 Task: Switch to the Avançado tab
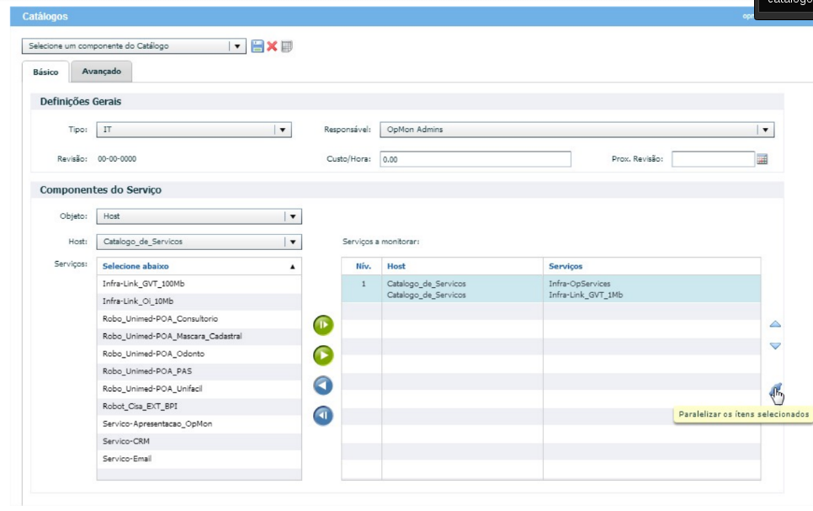[x=102, y=72]
